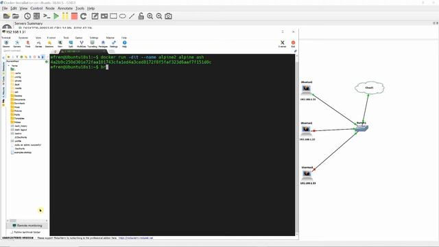Click MobaXterm Split toolbar icon
439x247 pixels.
pos(71,44)
